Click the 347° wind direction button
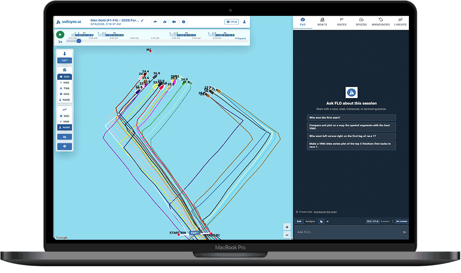Viewport: 461px width, 273px height. [x=65, y=60]
